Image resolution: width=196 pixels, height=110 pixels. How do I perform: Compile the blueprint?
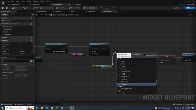(15, 8)
